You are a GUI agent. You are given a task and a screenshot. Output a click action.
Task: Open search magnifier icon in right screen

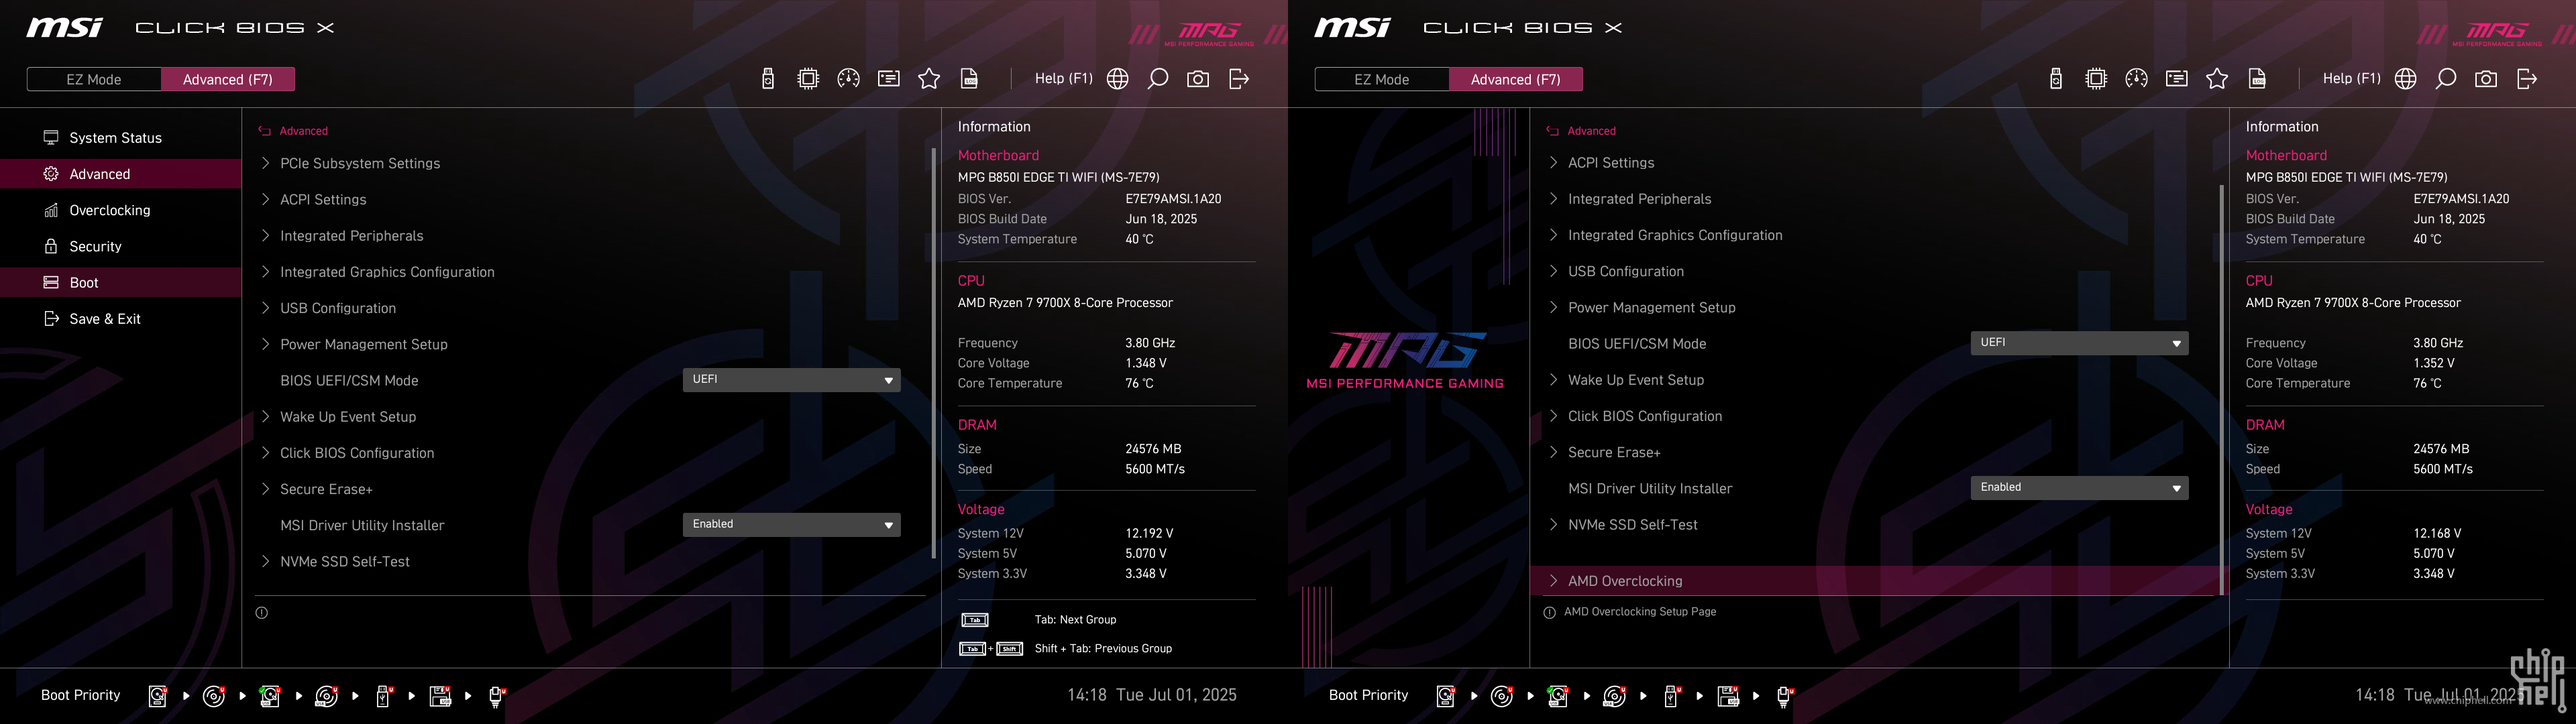click(x=2446, y=79)
